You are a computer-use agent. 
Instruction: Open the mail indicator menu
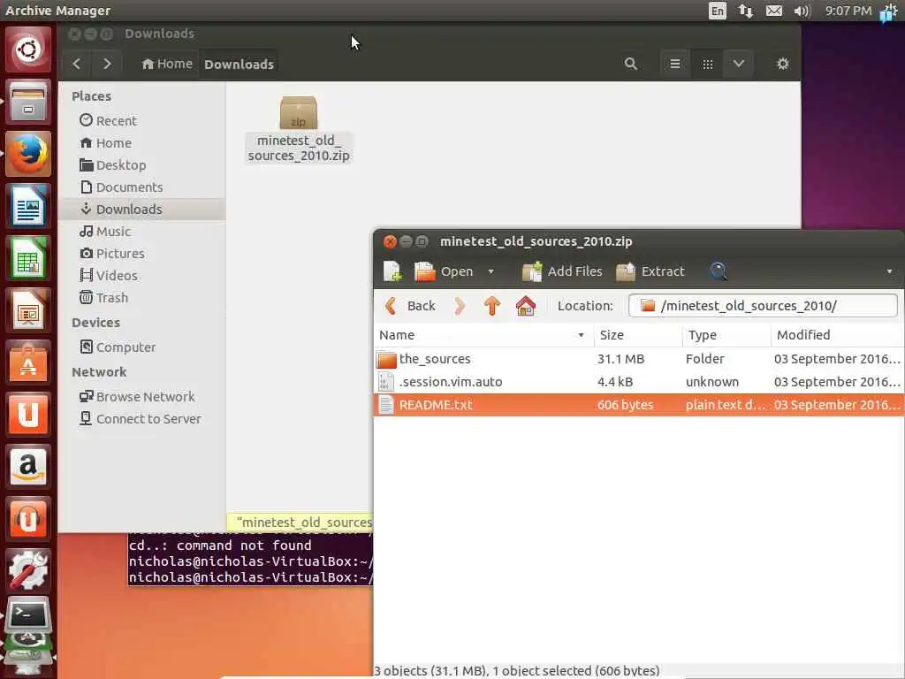(774, 11)
